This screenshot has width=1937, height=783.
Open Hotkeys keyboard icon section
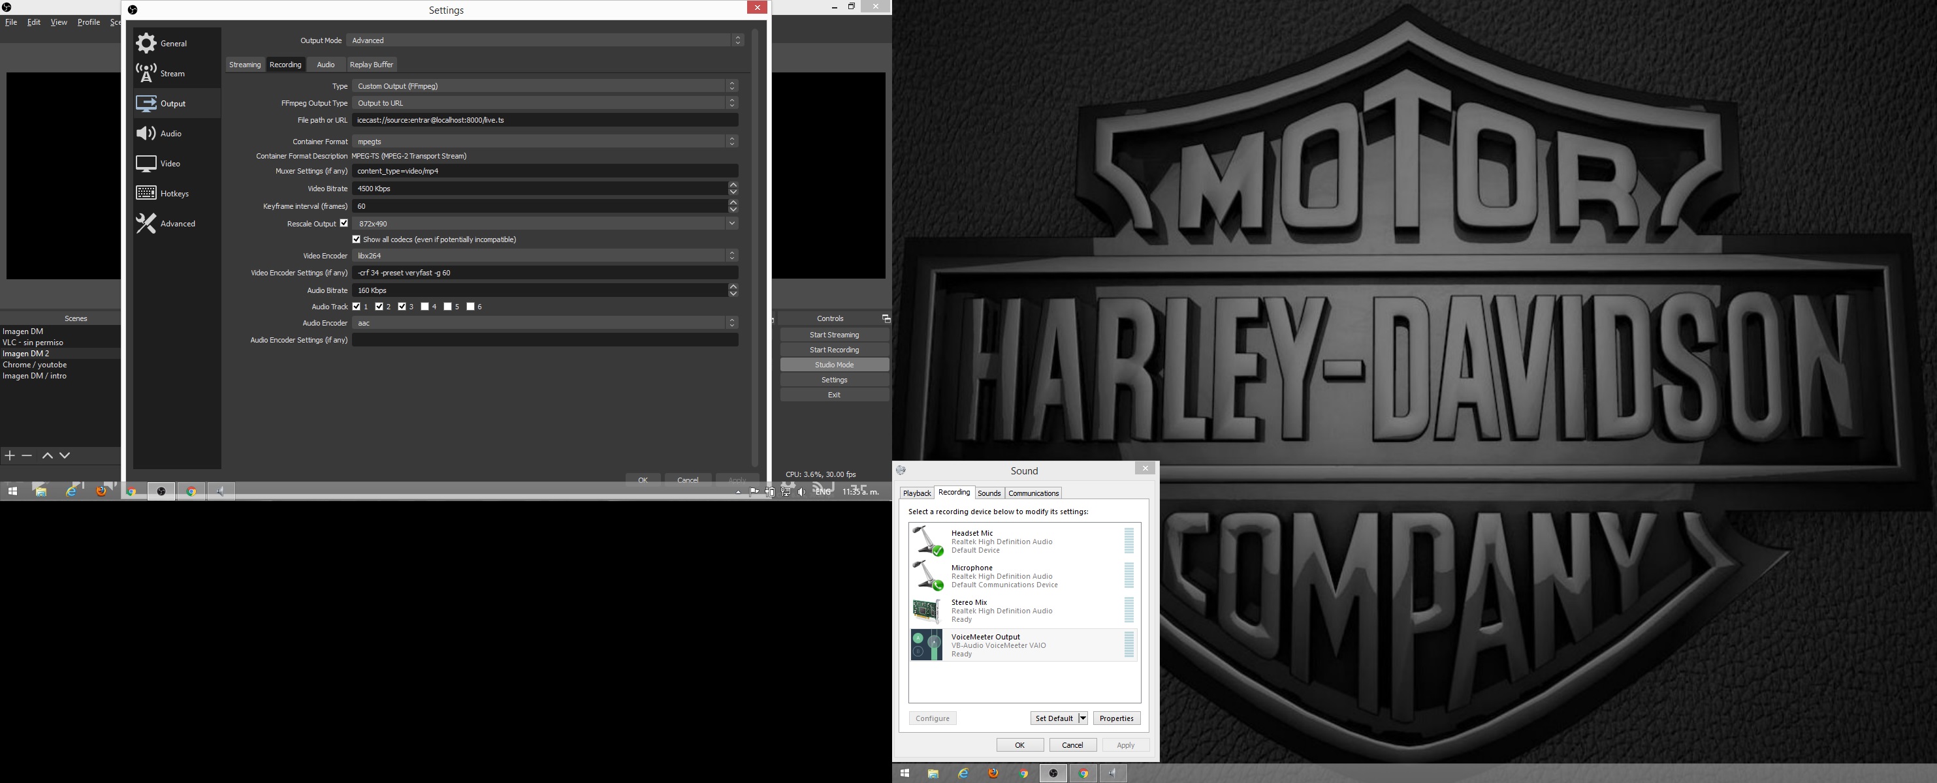[x=146, y=194]
